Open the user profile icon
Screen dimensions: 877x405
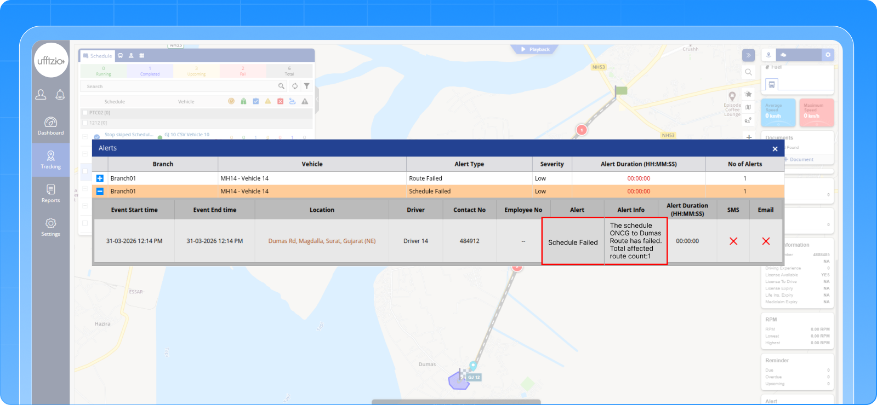[x=41, y=95]
